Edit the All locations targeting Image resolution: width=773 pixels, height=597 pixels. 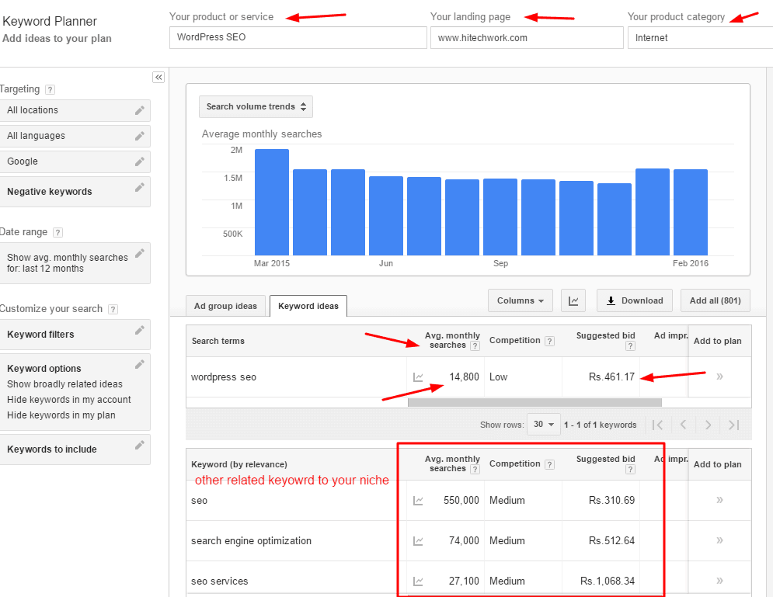(x=140, y=110)
